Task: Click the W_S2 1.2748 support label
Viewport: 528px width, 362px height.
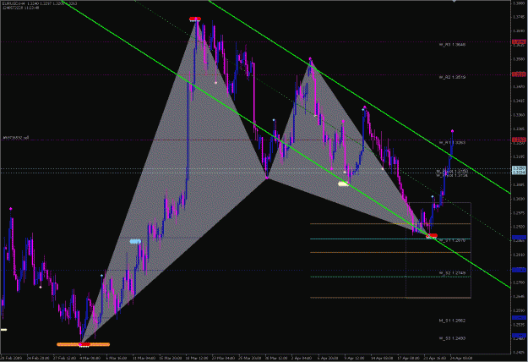Action: click(452, 273)
